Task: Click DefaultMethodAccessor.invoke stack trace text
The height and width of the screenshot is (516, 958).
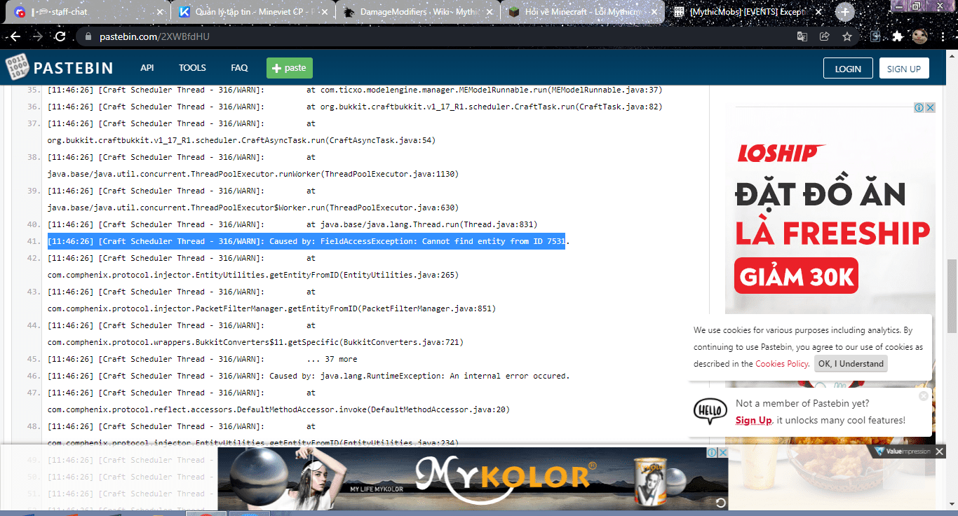Action: pyautogui.click(x=278, y=409)
